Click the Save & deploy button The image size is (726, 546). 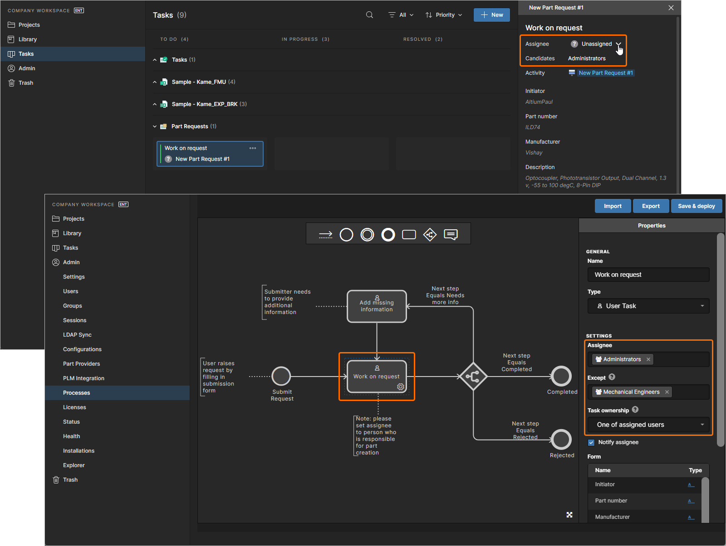[x=696, y=206]
